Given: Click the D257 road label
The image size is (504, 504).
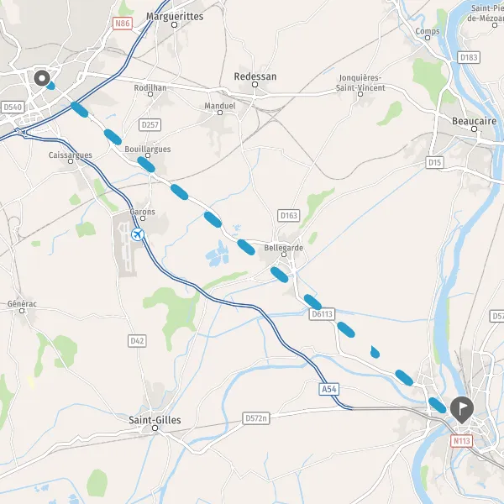Looking at the screenshot, I should click(150, 124).
